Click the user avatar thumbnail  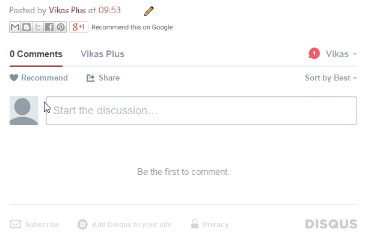coord(24,111)
